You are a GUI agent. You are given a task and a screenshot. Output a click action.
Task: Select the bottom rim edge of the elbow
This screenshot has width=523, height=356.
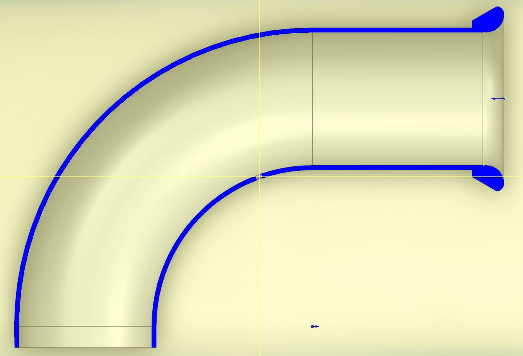85,348
